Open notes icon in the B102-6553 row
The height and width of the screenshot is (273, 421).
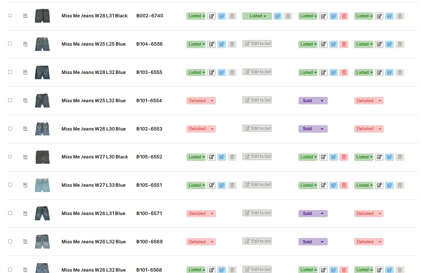coord(25,129)
